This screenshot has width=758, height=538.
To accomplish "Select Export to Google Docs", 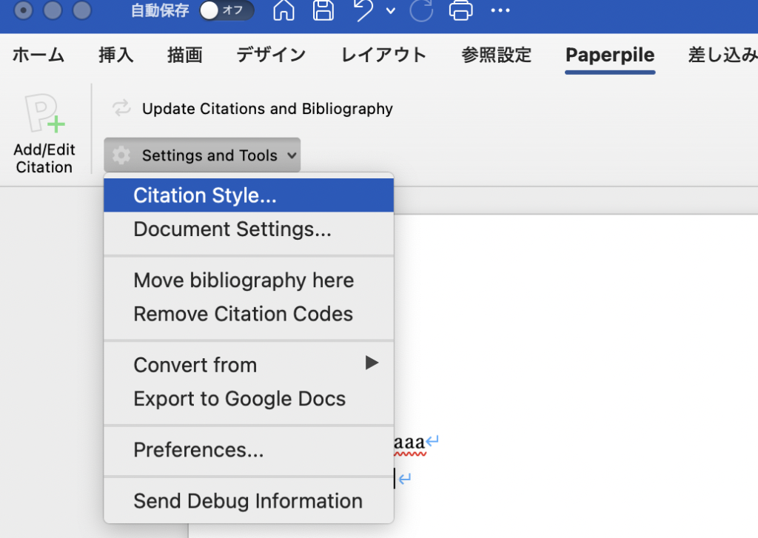I will click(x=249, y=399).
